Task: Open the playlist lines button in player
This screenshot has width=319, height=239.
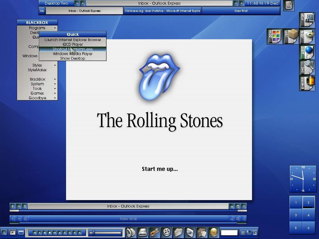Action: click(x=64, y=232)
